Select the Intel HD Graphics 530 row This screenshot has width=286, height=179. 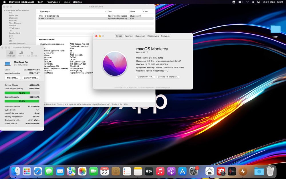(x=96, y=16)
